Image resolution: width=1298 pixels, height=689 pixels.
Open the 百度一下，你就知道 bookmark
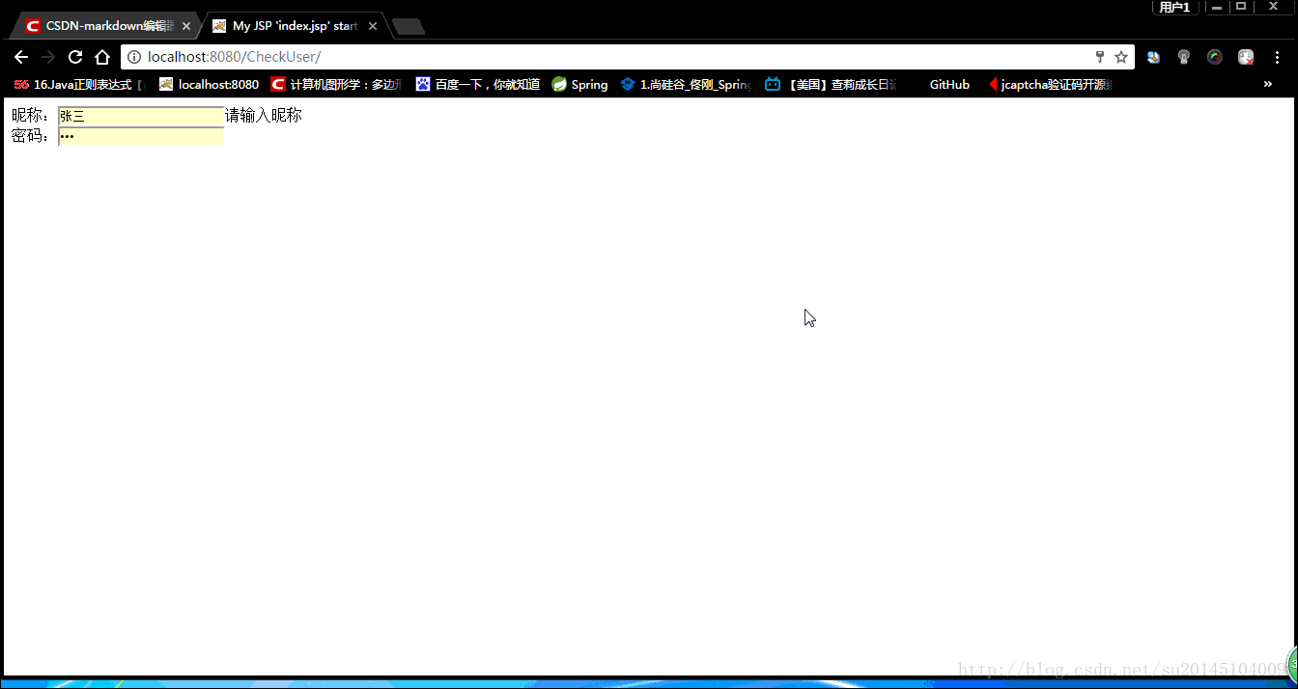[x=478, y=84]
